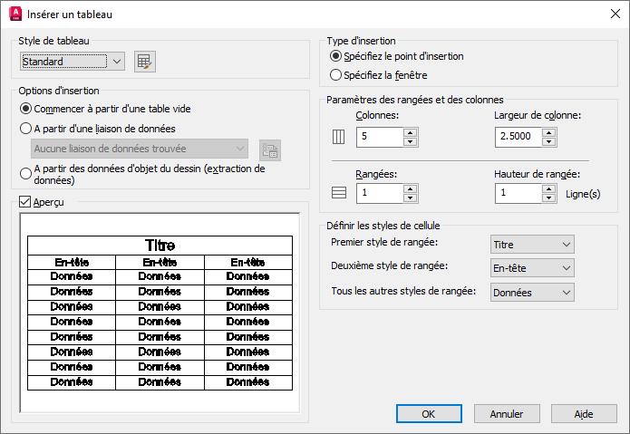Select A partir d'une liaison de données
Image resolution: width=630 pixels, height=434 pixels.
pyautogui.click(x=26, y=129)
